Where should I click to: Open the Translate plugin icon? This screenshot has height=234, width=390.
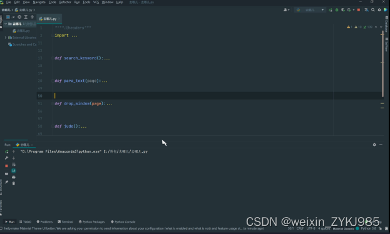[367, 10]
